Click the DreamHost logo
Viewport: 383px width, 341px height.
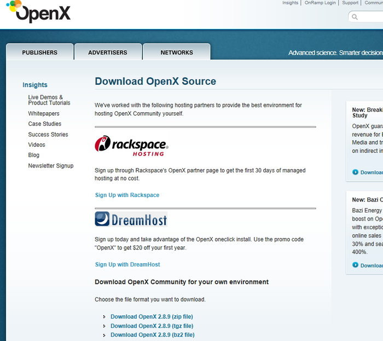tap(131, 219)
